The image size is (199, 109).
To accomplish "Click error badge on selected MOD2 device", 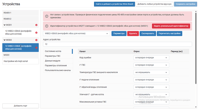I will click(36, 48).
